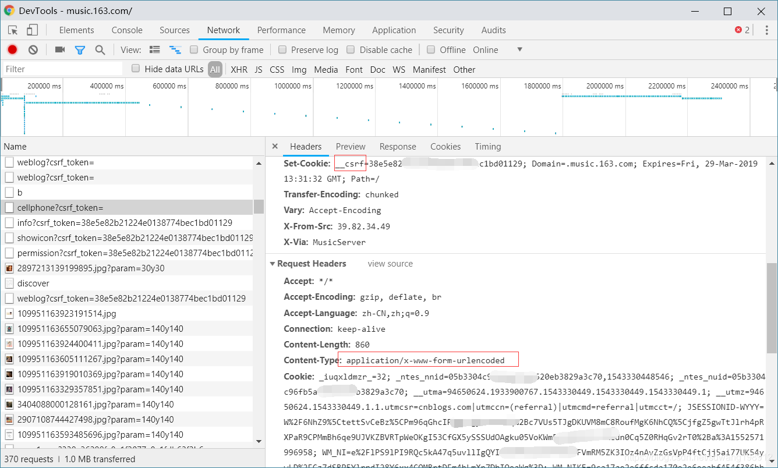Open the Memory tab

339,30
